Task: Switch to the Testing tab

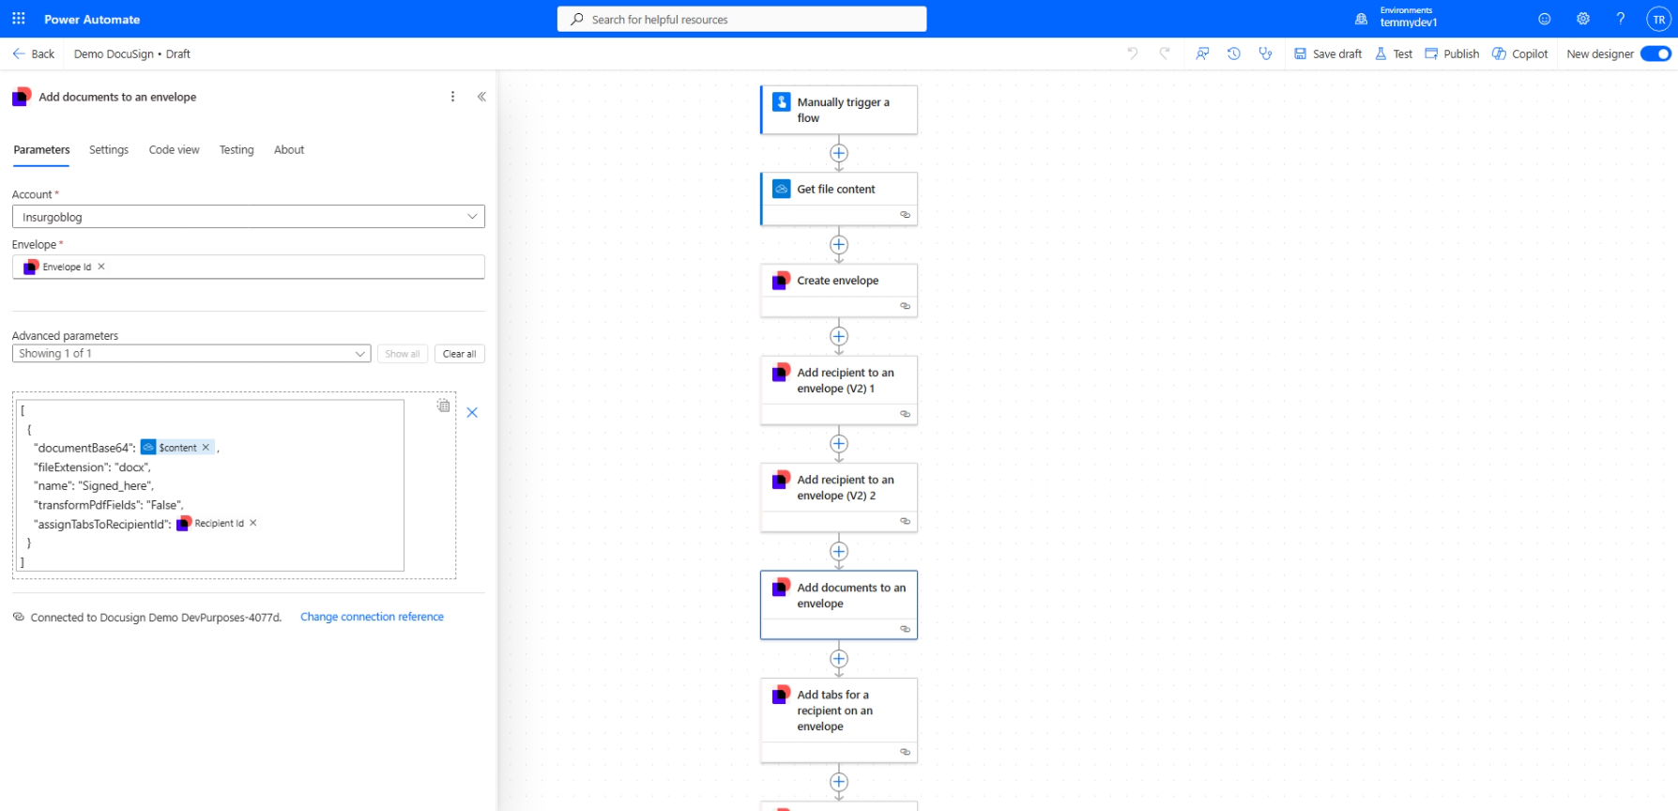Action: tap(236, 150)
